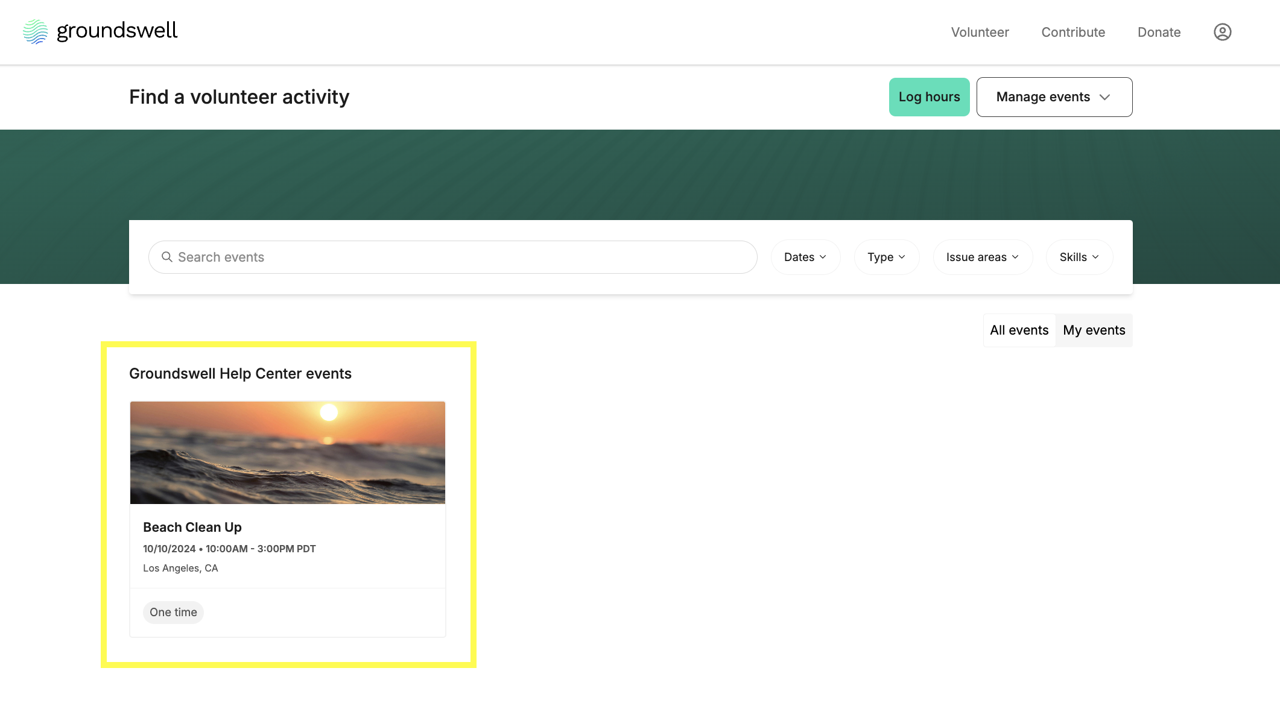
Task: Open the Type filter dropdown
Action: click(886, 257)
